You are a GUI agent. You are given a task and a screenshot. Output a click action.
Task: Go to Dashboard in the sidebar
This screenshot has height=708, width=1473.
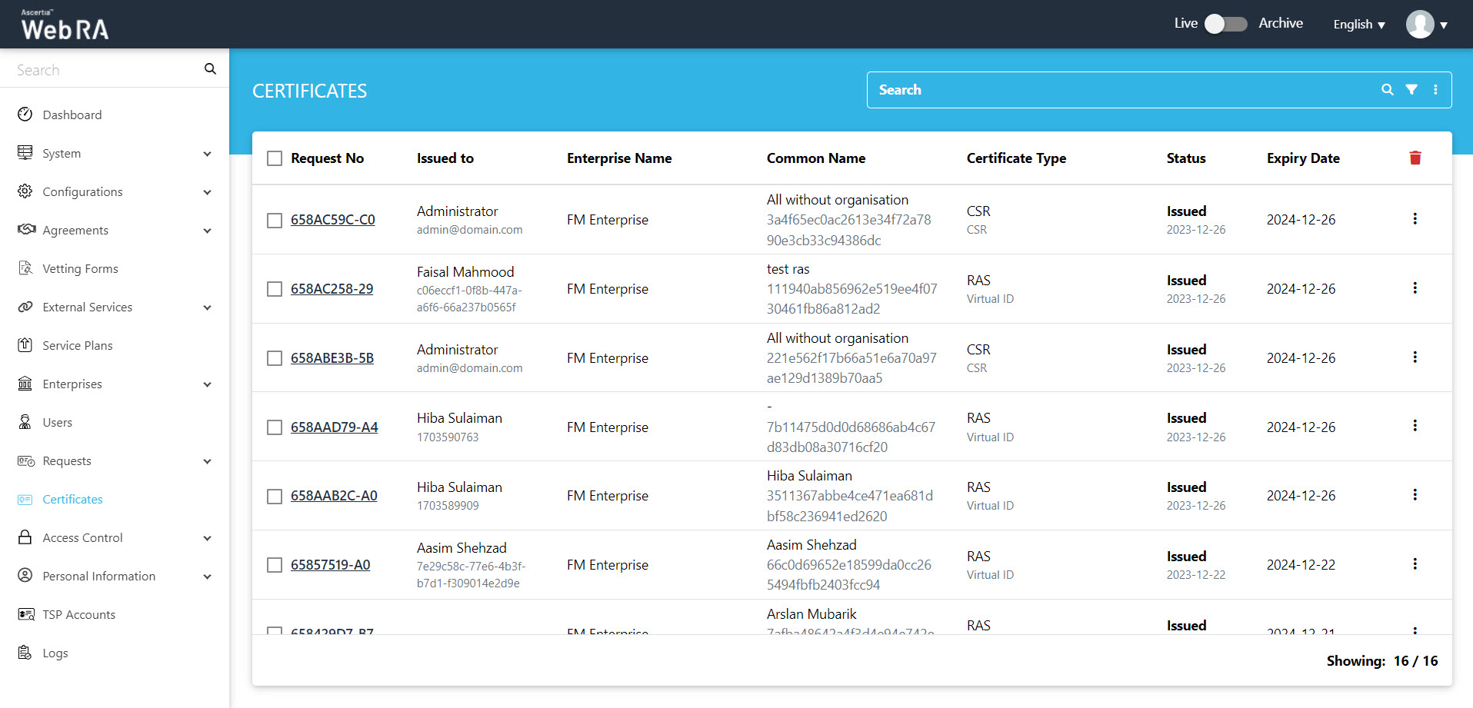pyautogui.click(x=72, y=115)
